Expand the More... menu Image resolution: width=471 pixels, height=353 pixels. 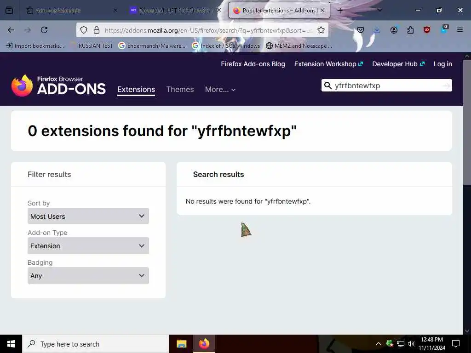[x=220, y=90]
